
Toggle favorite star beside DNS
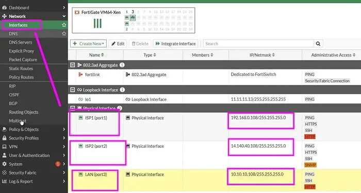[64, 33]
